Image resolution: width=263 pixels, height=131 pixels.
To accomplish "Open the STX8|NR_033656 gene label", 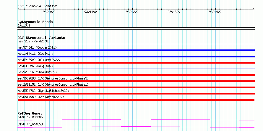I will 30,117.
